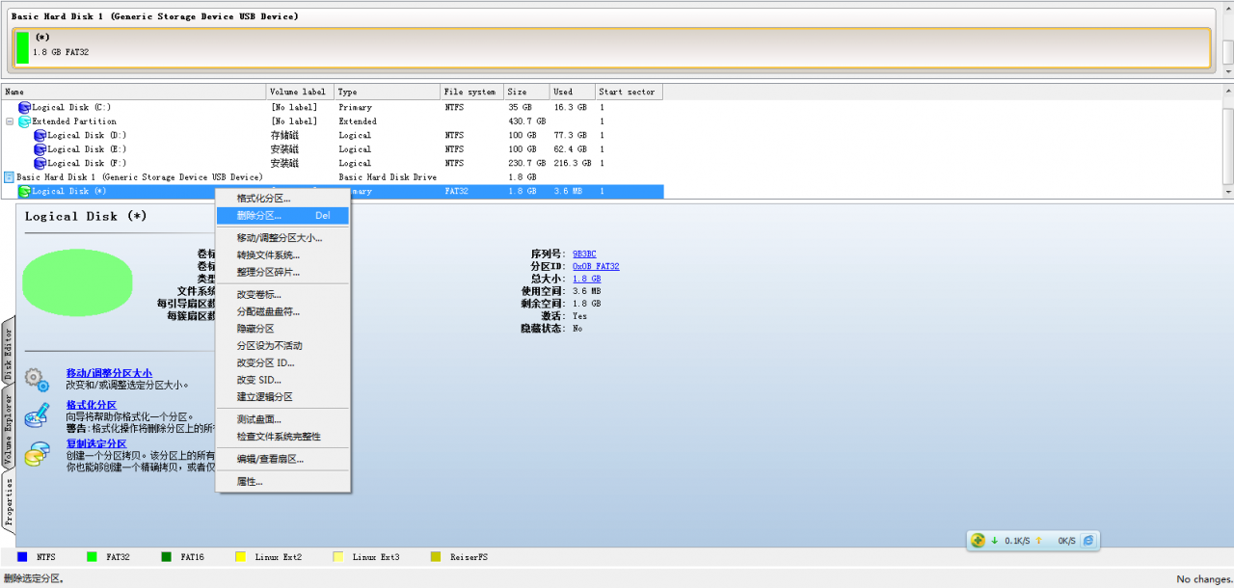
Task: Click the gear icon beside 移动/调整分区大小
Action: (37, 379)
